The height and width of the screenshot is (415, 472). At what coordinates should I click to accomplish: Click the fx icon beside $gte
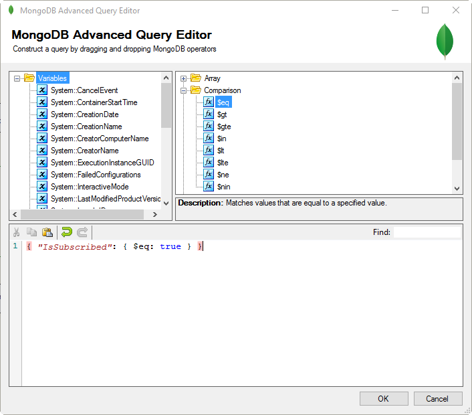pyautogui.click(x=209, y=126)
